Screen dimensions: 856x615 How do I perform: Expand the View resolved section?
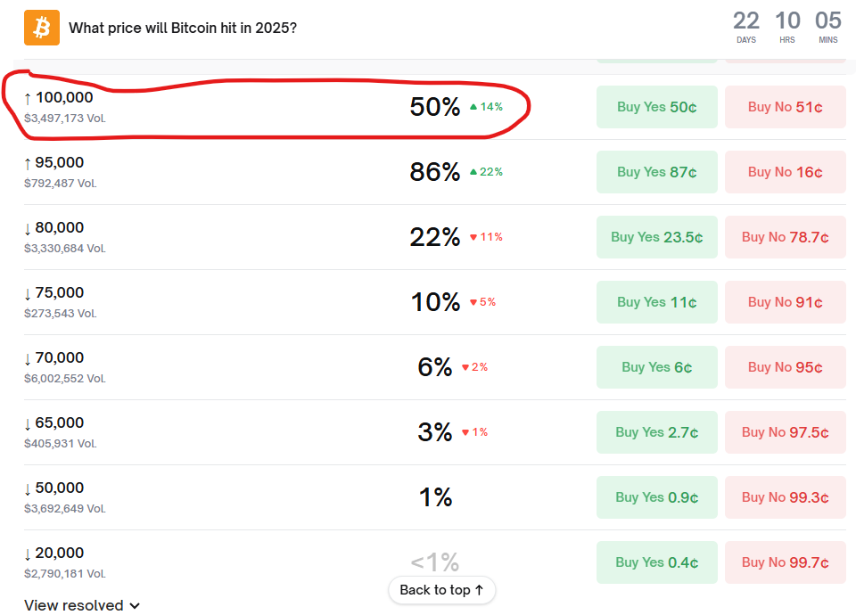82,605
